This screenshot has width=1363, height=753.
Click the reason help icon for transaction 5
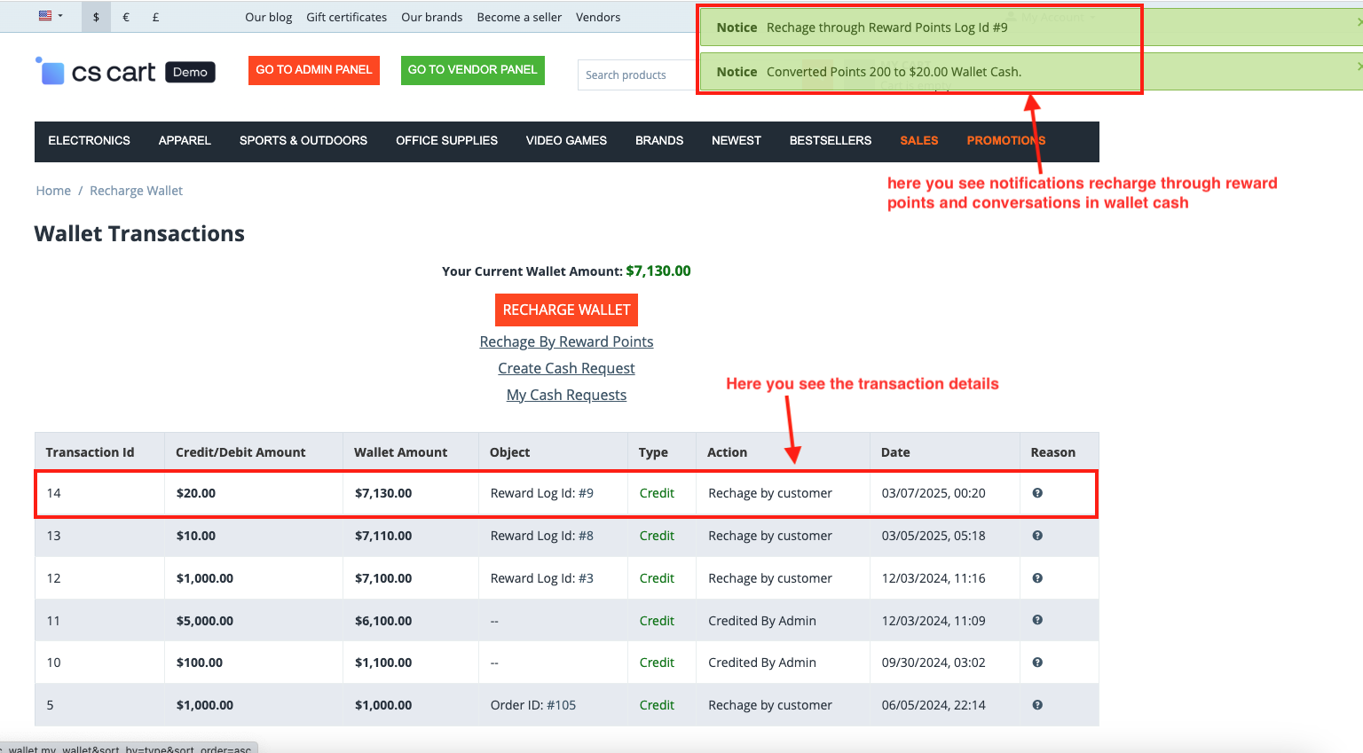(x=1036, y=705)
